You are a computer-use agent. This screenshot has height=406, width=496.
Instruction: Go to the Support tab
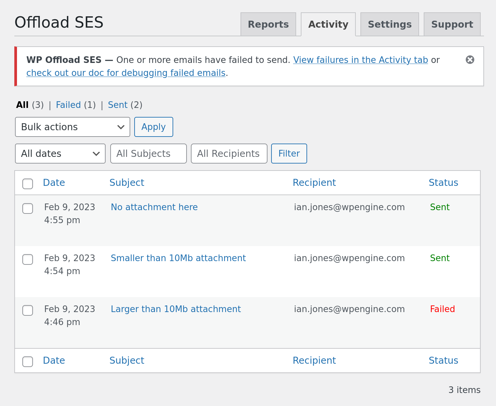coord(452,24)
